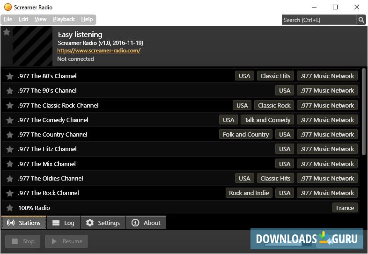Toggle favorite star beside station artwork

pos(7,32)
